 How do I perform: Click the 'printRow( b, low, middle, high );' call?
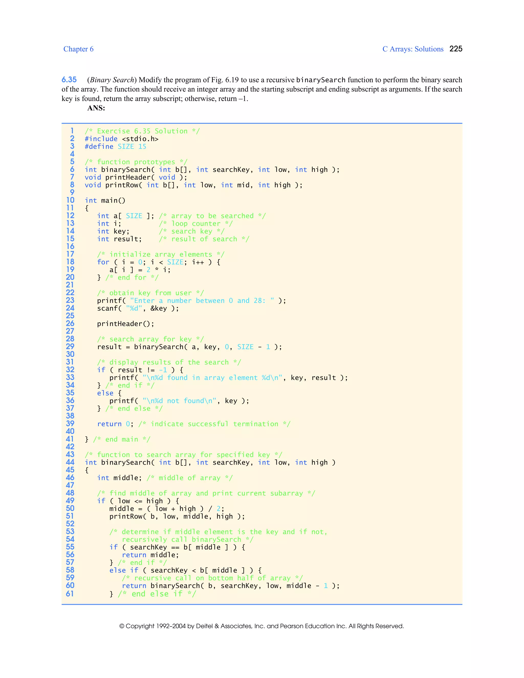pyautogui.click(x=177, y=516)
